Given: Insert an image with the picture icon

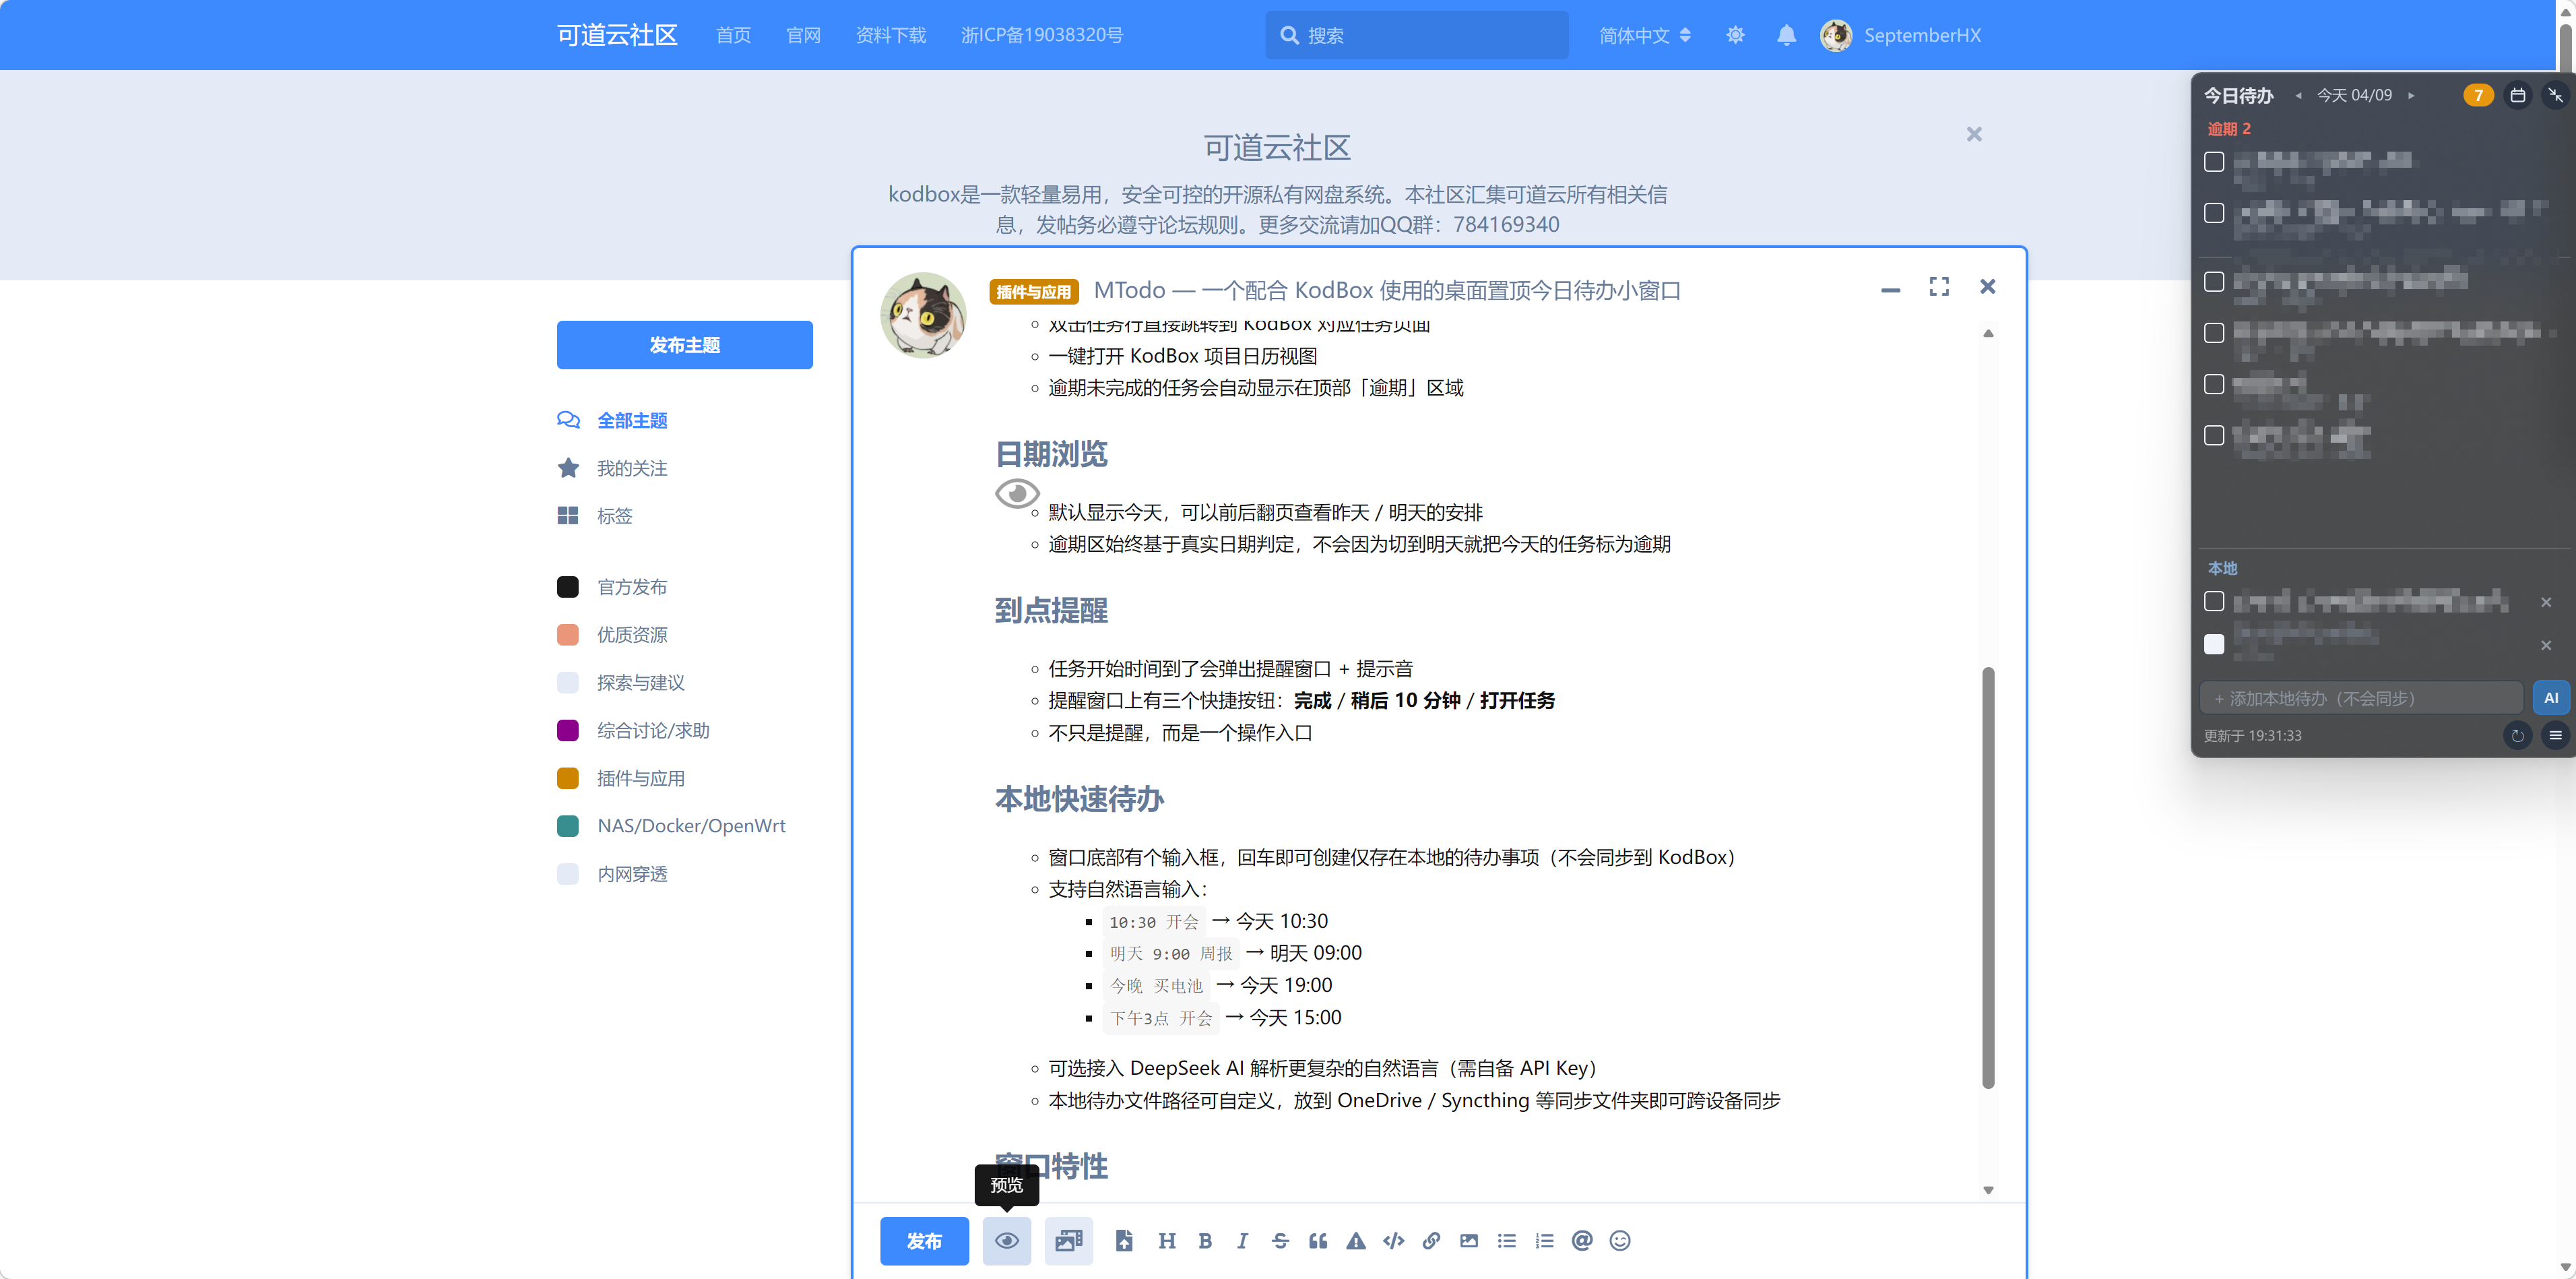Looking at the screenshot, I should tap(1468, 1241).
